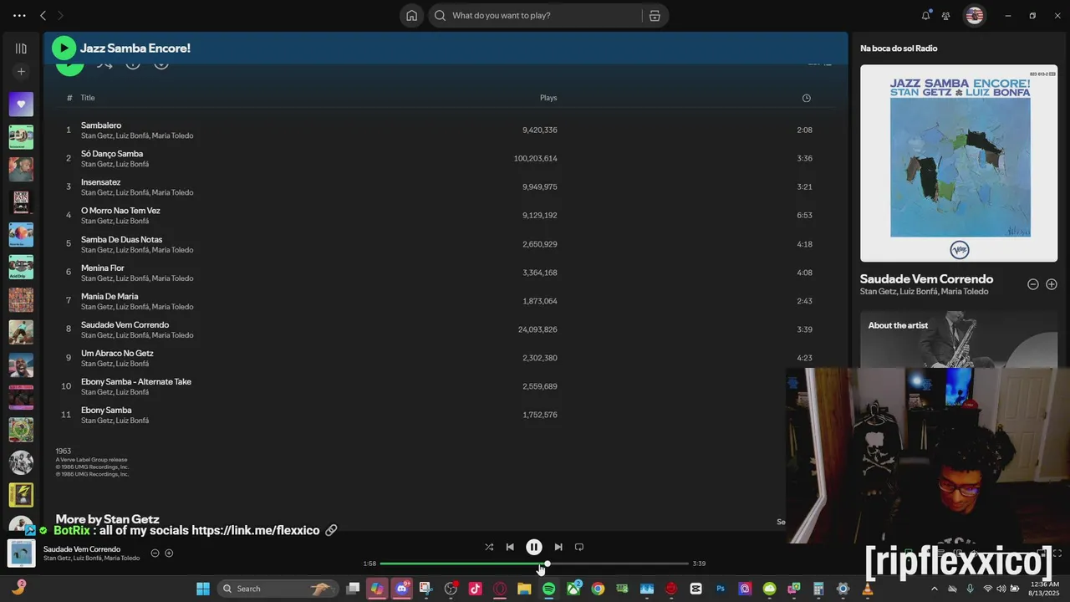
Task: Open the Browse icon in the search bar
Action: [655, 15]
